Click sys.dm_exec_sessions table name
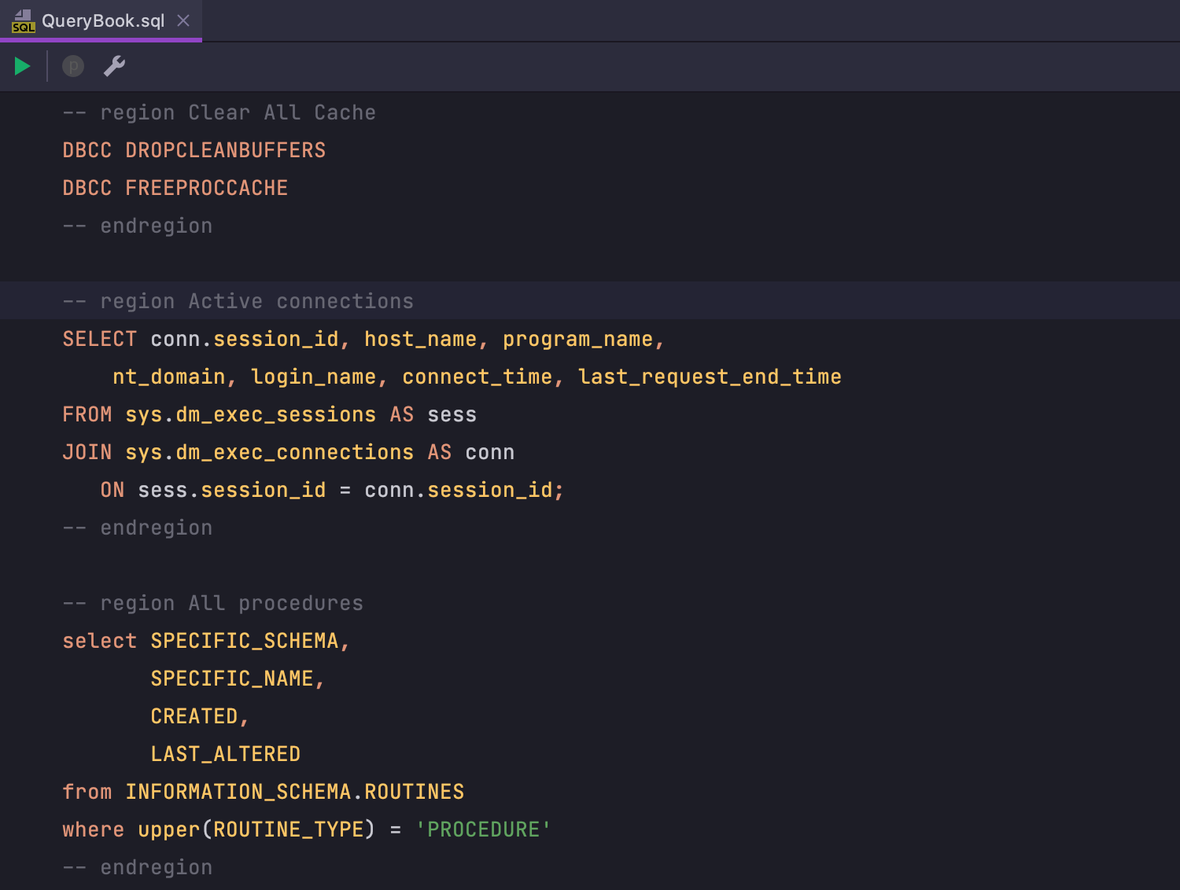The image size is (1180, 890). [x=251, y=415]
